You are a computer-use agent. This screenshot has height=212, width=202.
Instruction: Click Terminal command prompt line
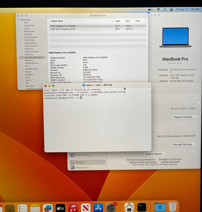pyautogui.click(x=63, y=98)
